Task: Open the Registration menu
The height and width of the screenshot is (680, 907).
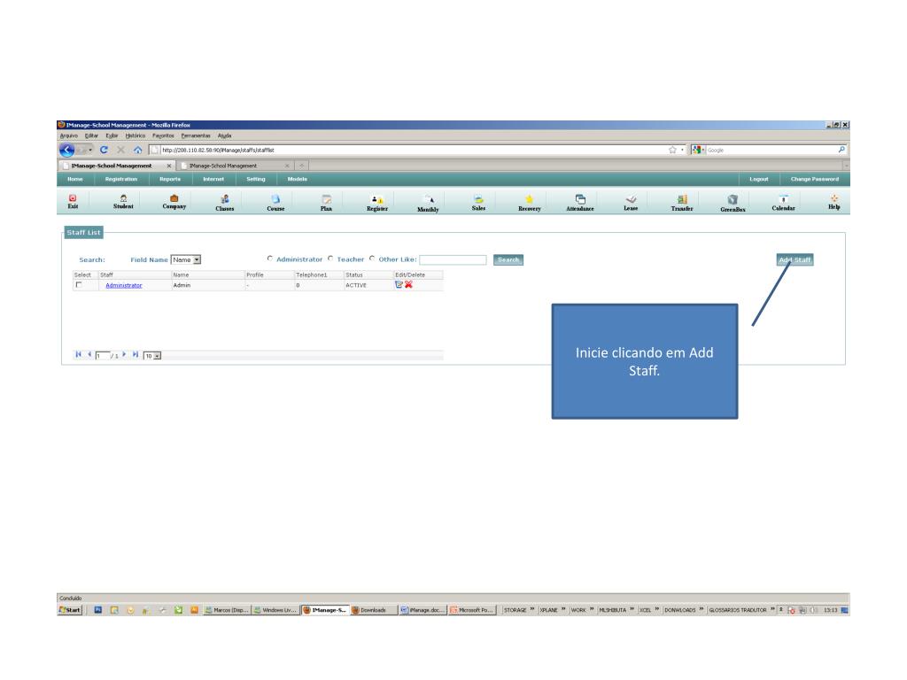Action: point(121,179)
